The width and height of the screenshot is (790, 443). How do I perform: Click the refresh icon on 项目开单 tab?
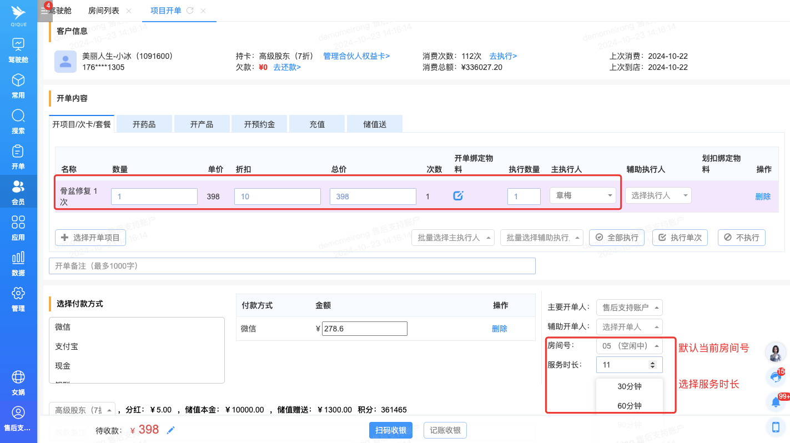click(190, 11)
